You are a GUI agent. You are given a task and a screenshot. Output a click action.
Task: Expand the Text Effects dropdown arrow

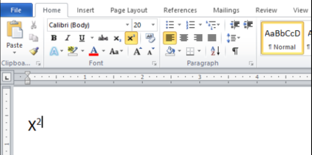(x=61, y=51)
